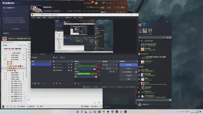The height and width of the screenshot is (114, 203).
Task: Open scene filters icon in Scenes panel
Action: [39, 84]
